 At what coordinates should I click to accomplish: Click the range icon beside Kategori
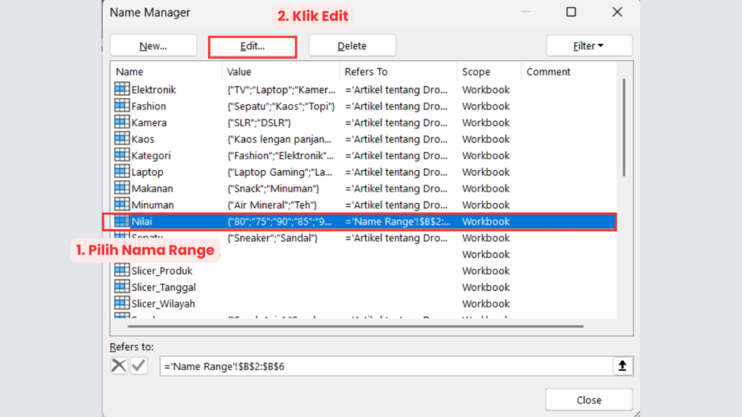tap(121, 155)
